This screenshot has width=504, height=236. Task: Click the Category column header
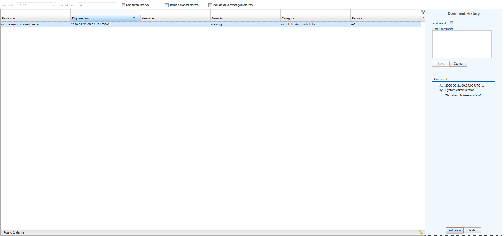(315, 18)
